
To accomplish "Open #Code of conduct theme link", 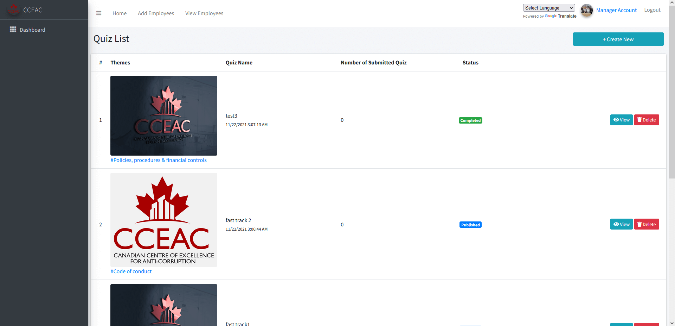I will tap(131, 271).
